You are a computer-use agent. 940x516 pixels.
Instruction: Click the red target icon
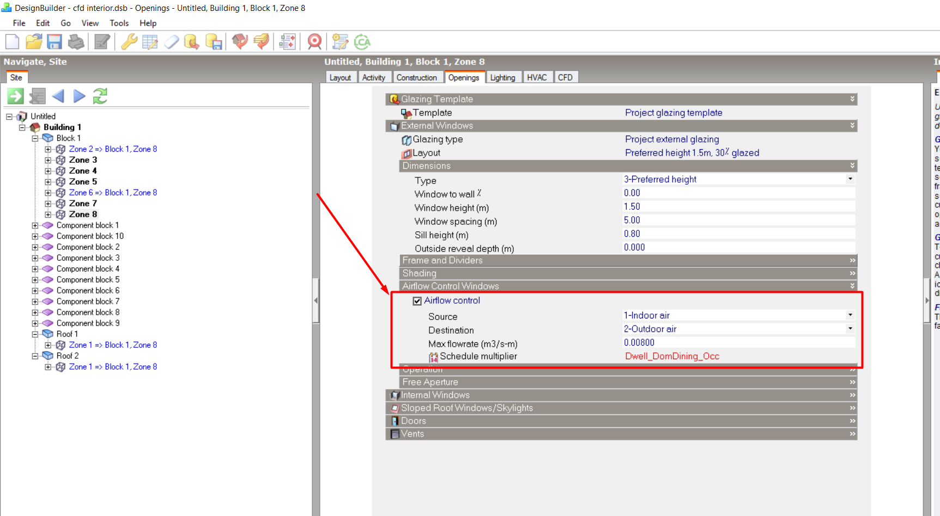pyautogui.click(x=314, y=42)
